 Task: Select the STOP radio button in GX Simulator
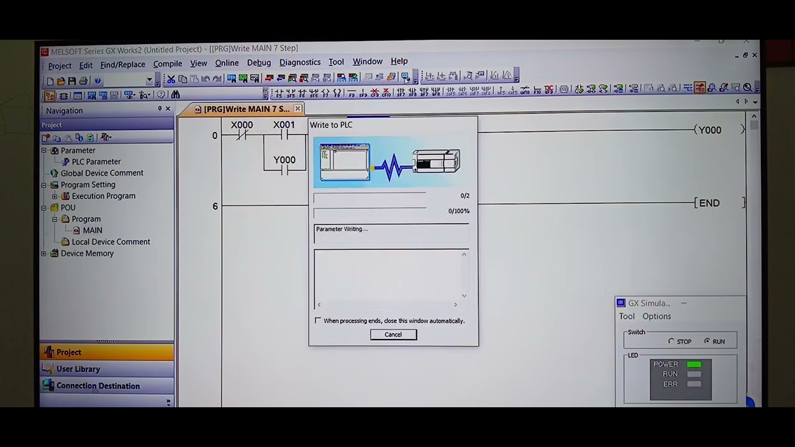tap(671, 341)
